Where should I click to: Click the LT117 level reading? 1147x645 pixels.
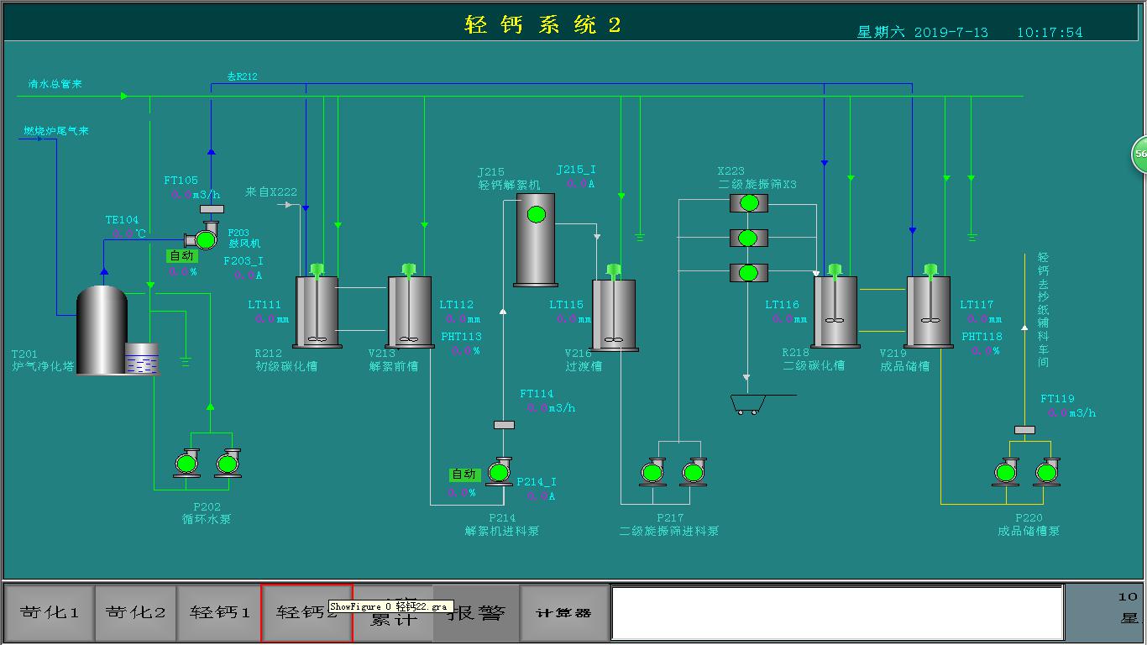point(983,319)
